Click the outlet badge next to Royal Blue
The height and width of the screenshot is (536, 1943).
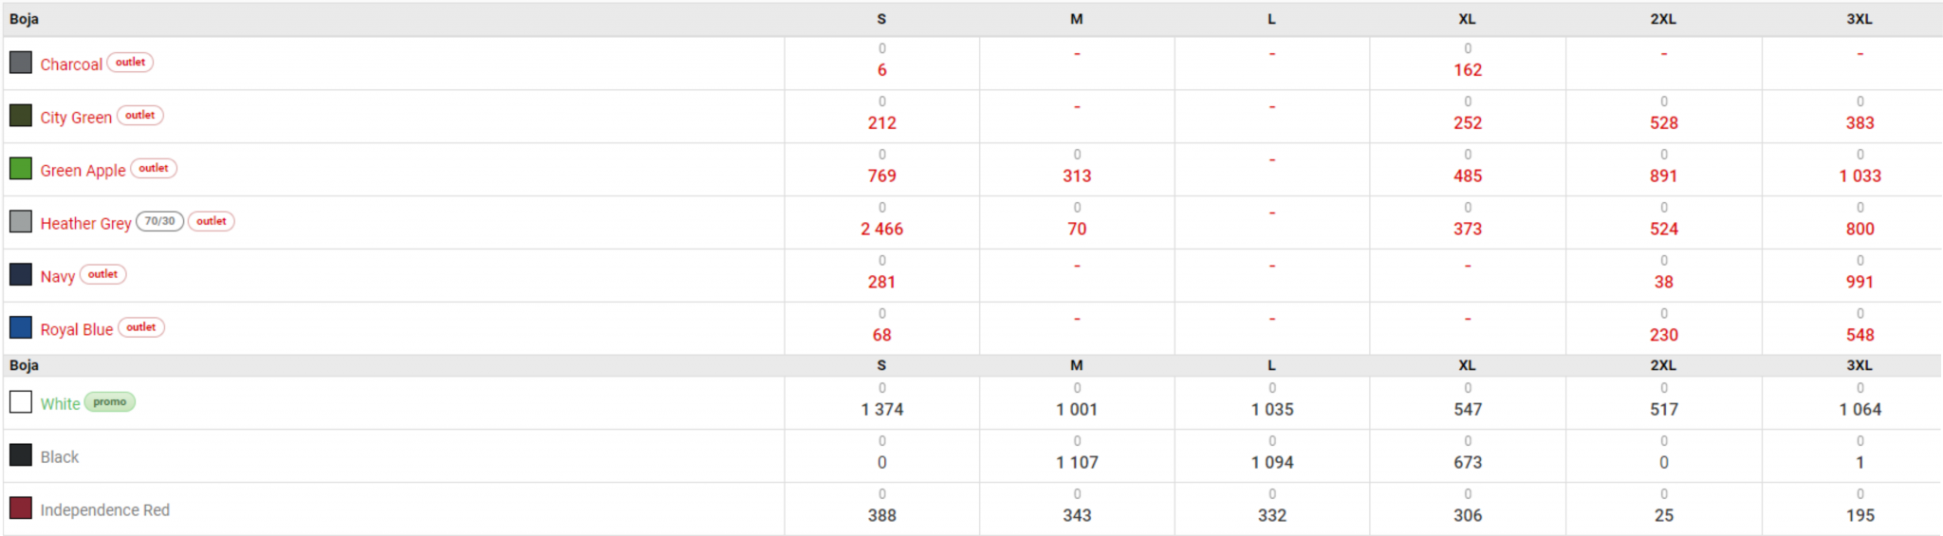[x=141, y=328]
